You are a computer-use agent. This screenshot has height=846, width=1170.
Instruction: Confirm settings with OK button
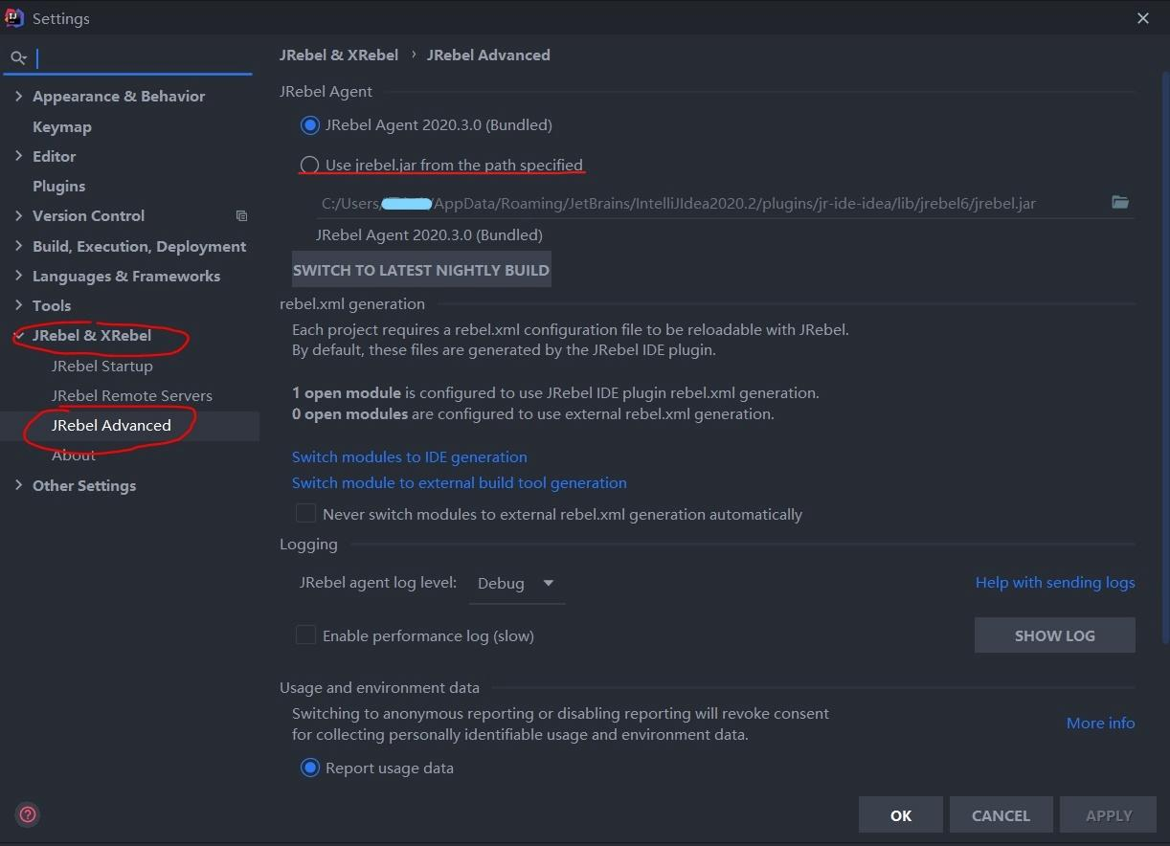coord(901,815)
